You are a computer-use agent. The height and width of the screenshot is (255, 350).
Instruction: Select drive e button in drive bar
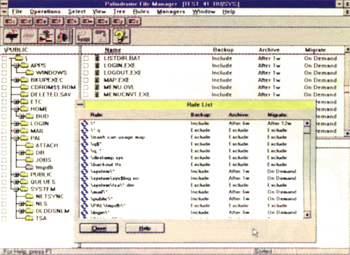(41, 22)
